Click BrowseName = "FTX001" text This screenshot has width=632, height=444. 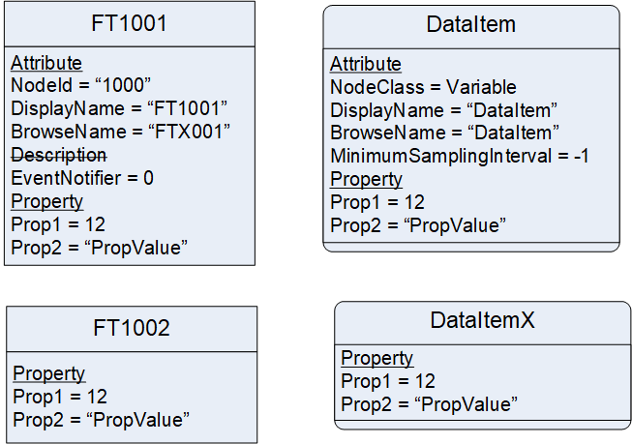tap(120, 132)
